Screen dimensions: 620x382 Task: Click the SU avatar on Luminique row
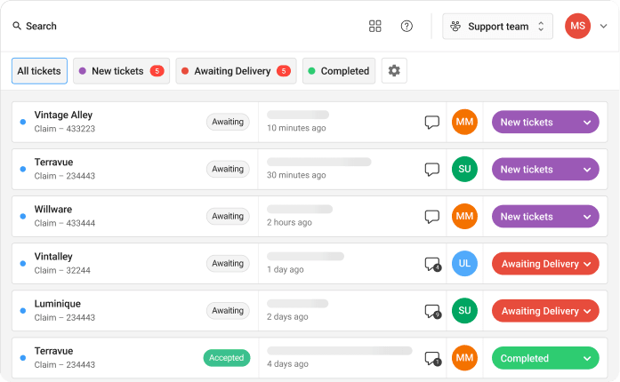point(464,311)
